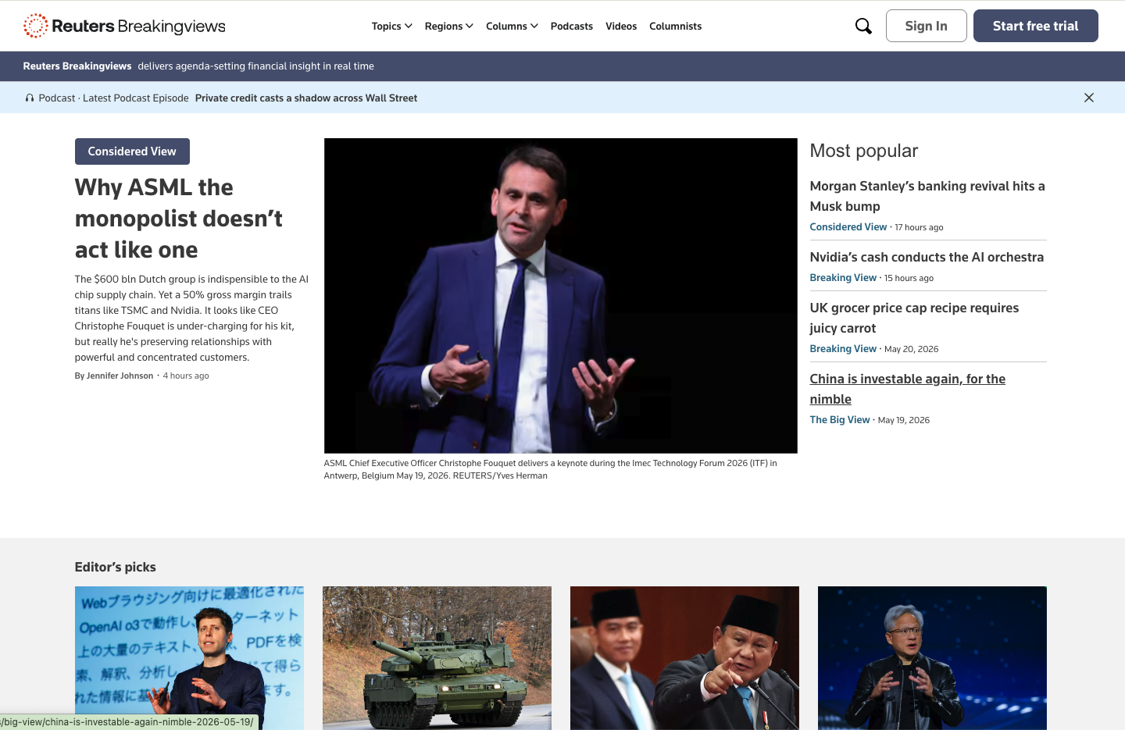This screenshot has height=730, width=1125.
Task: Open the Podcasts nav item
Action: click(572, 26)
